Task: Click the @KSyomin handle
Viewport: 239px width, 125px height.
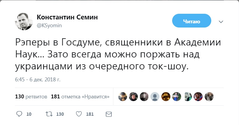Action: 49,25
